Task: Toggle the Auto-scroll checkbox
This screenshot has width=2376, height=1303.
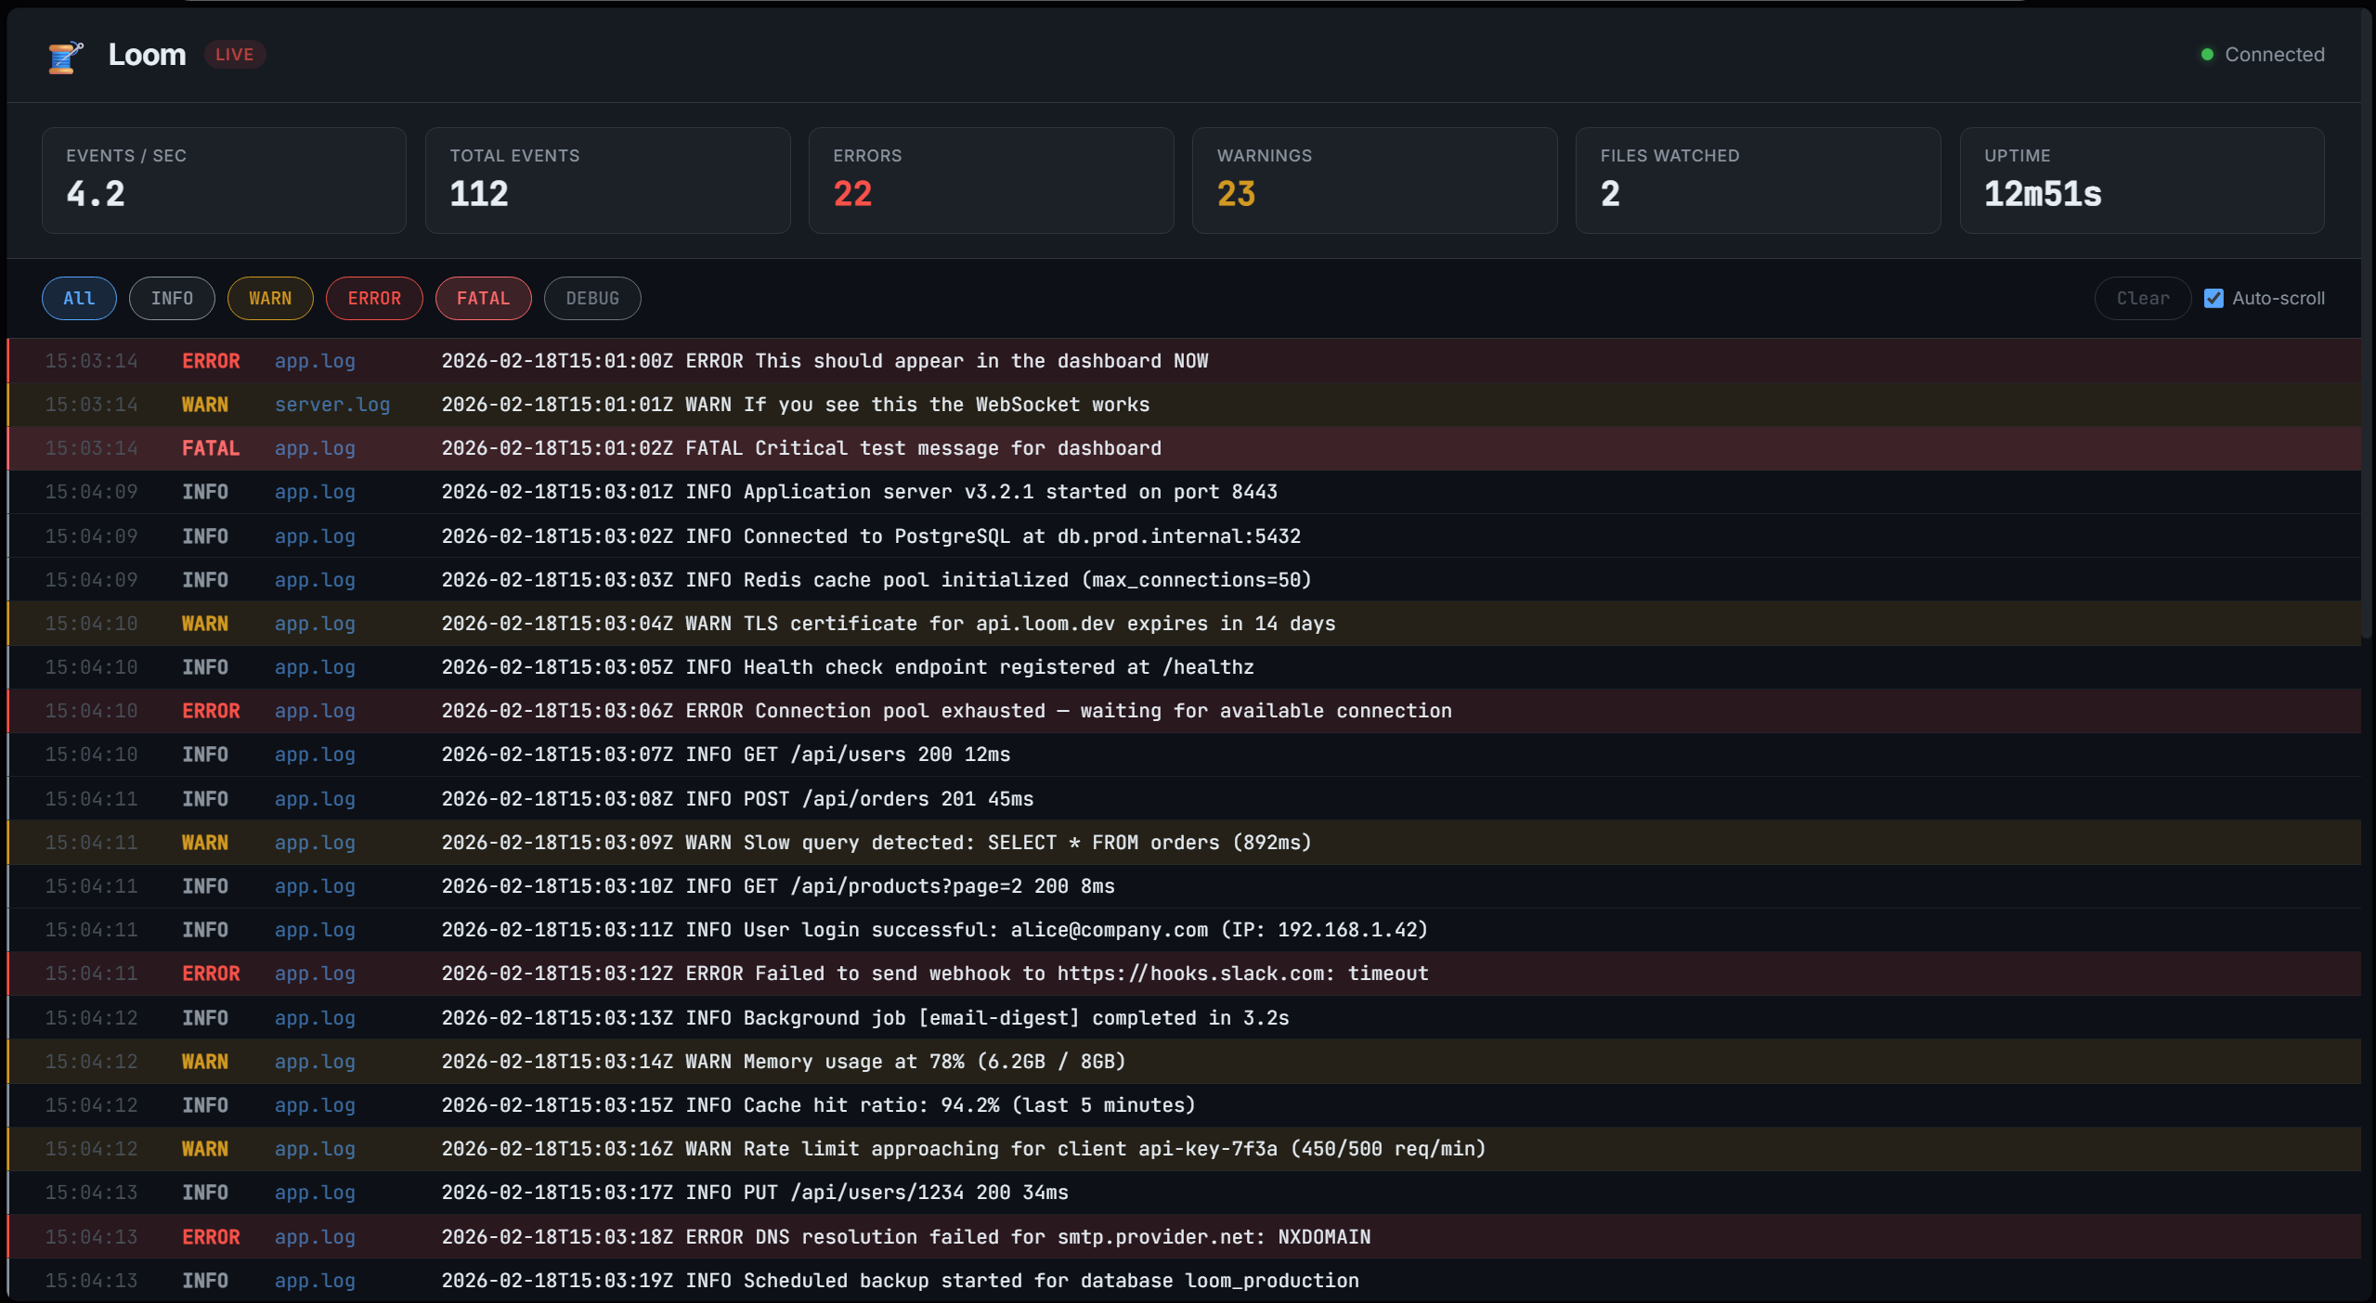Action: coord(2214,299)
